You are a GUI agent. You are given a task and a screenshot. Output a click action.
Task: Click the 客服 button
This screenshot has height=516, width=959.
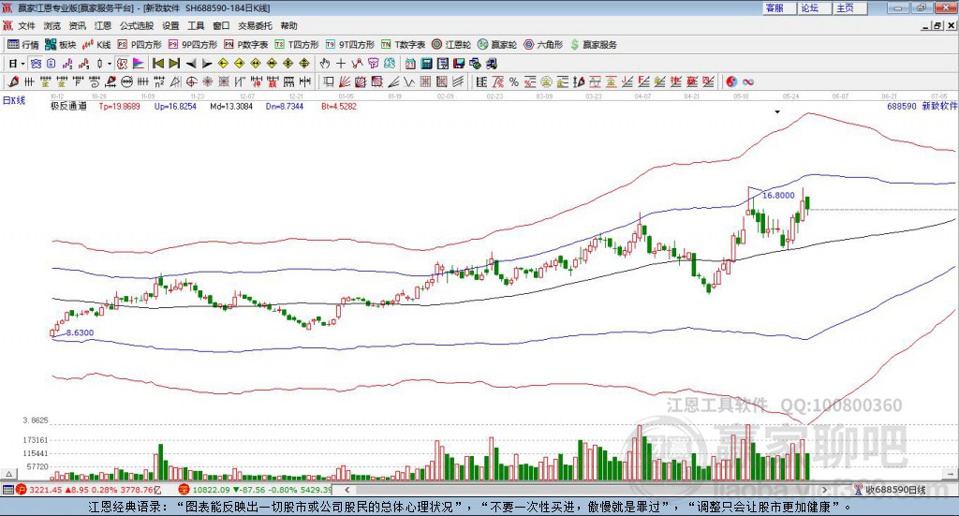point(778,7)
